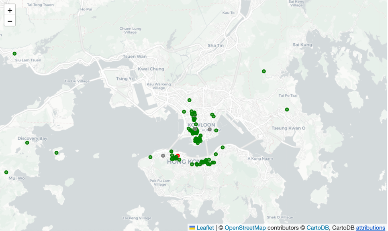This screenshot has height=231, width=388.
Task: Click the northernmost green marker in Kowloon
Action: (x=190, y=100)
